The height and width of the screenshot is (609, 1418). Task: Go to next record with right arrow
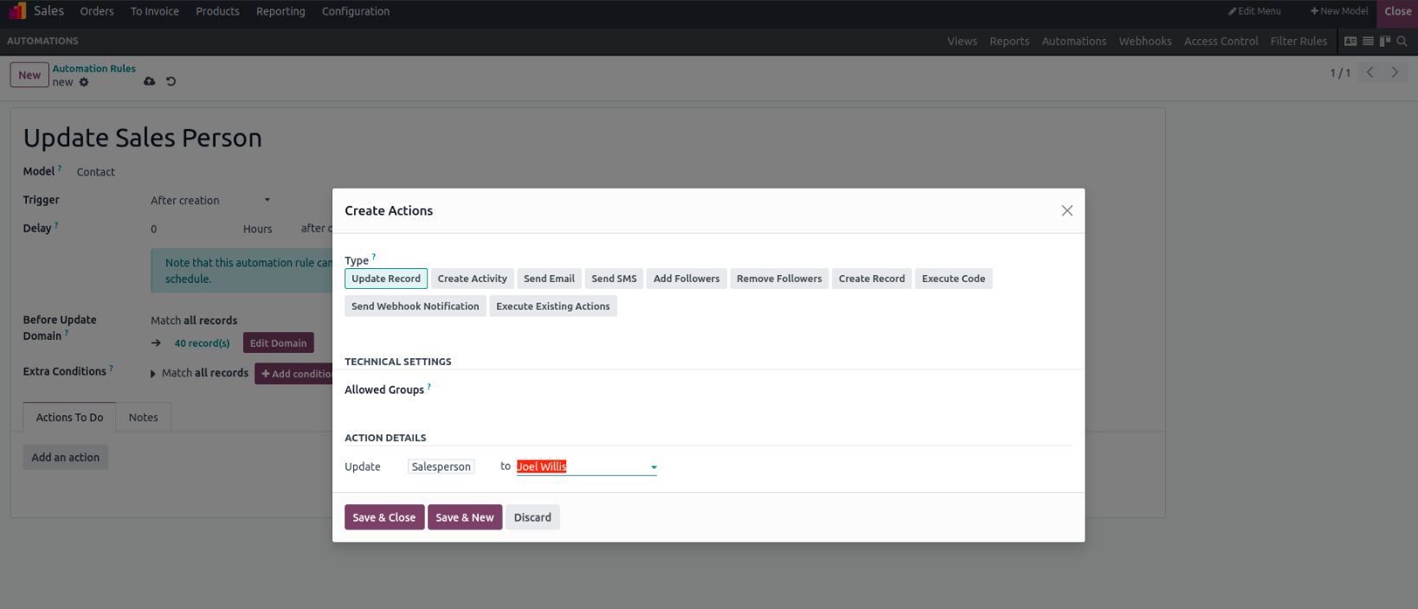(x=1395, y=73)
